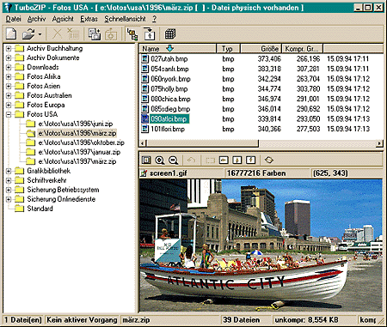387x327 pixels.
Task: Click the 373,406 size value
Action: (x=269, y=59)
